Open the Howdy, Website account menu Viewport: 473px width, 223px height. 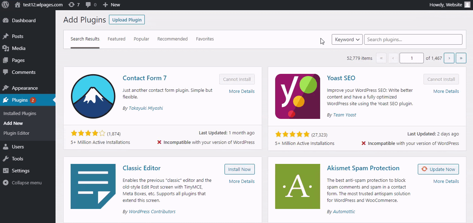(x=450, y=5)
